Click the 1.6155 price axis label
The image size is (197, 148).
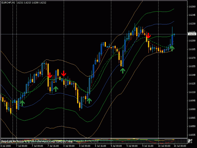(x=192, y=66)
